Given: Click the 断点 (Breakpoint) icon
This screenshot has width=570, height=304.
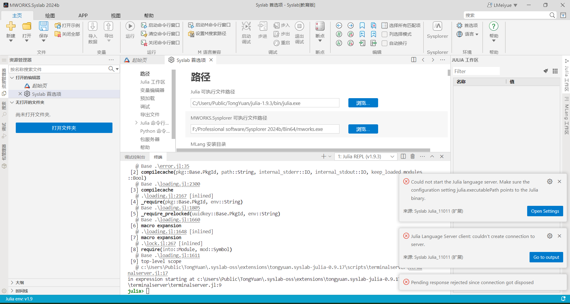Looking at the screenshot, I should point(320,26).
